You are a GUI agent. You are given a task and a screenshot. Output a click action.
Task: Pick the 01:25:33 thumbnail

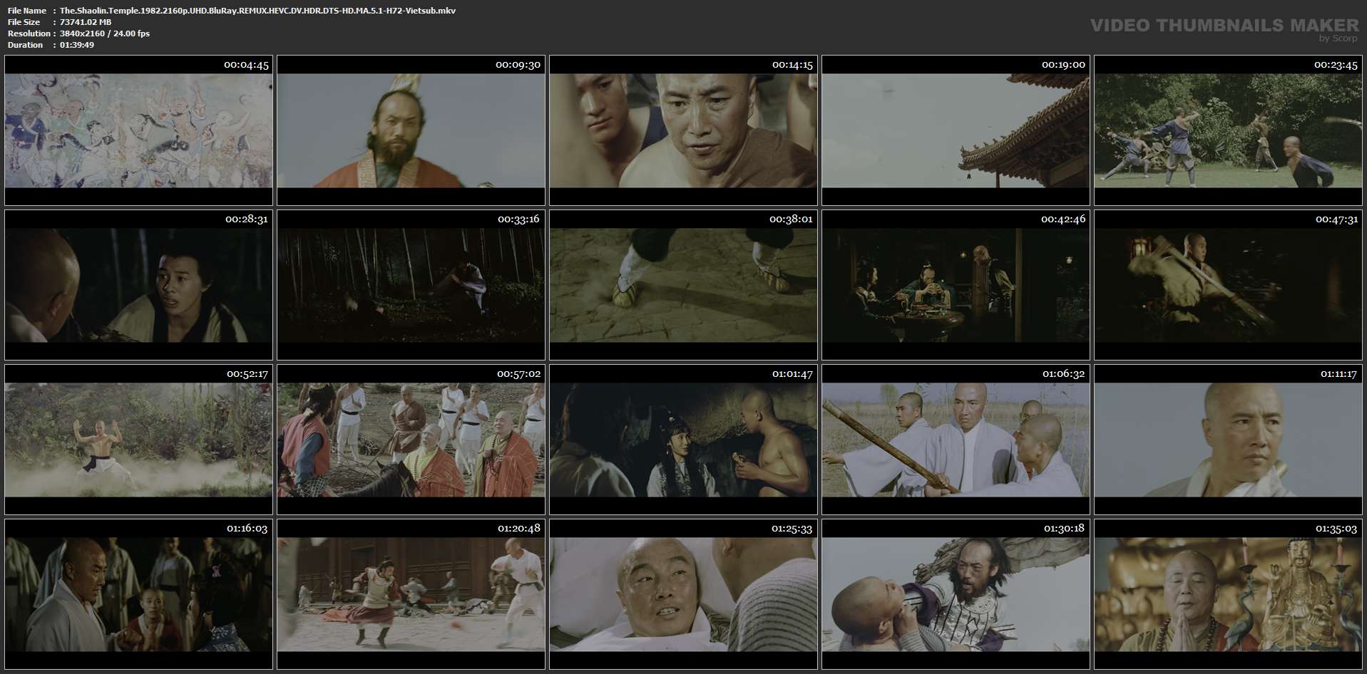point(683,594)
